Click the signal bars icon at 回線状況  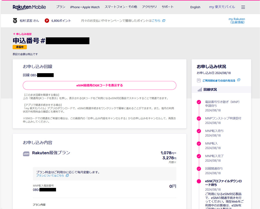200,90
